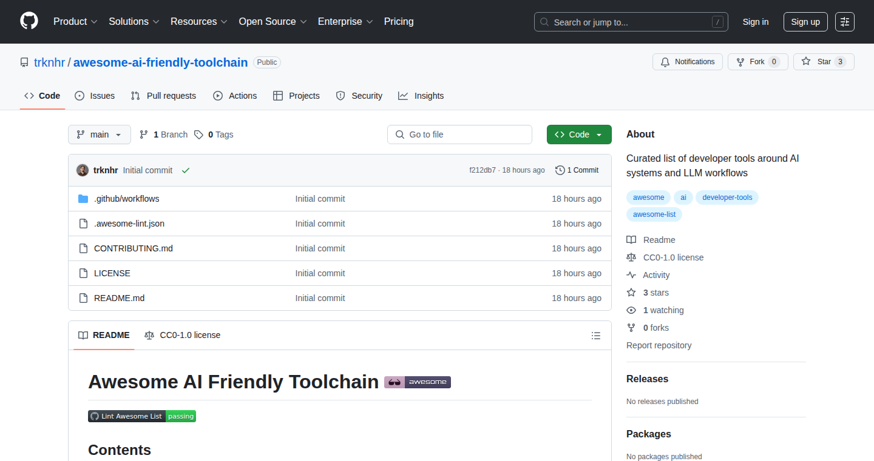Screen dimensions: 874x461
Task: Open the CONTRIBUTING.md file
Action: tap(134, 248)
